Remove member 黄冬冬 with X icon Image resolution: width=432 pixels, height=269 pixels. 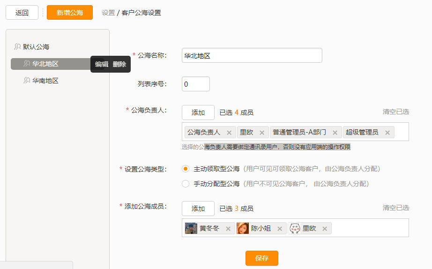click(228, 229)
